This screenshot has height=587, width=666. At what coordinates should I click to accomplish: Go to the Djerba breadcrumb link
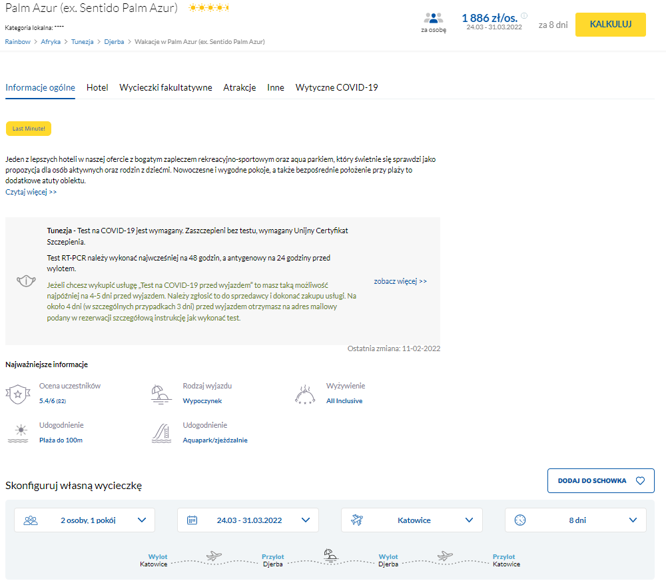(114, 42)
